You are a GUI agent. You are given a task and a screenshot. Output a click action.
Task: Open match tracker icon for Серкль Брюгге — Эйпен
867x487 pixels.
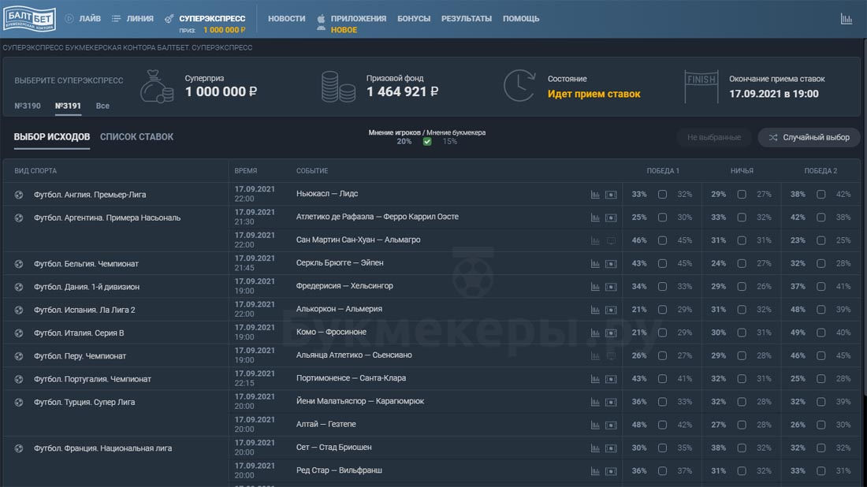611,264
